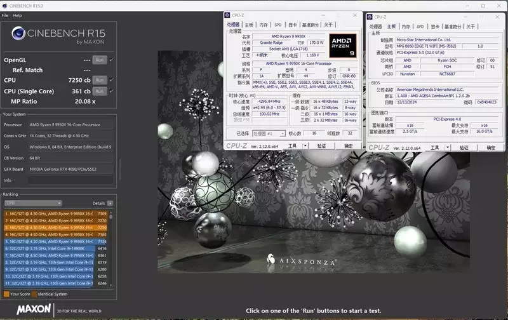Open the ranking Details arrow button
Screen dimensions: 508x320
point(110,203)
